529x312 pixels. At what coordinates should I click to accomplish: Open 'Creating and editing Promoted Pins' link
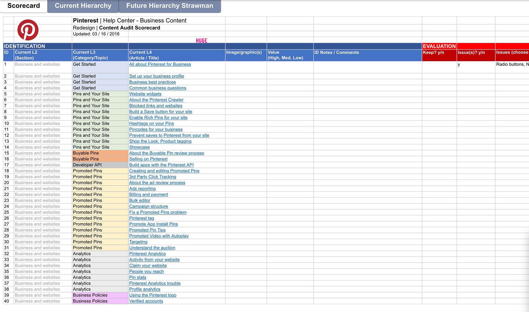click(x=164, y=171)
